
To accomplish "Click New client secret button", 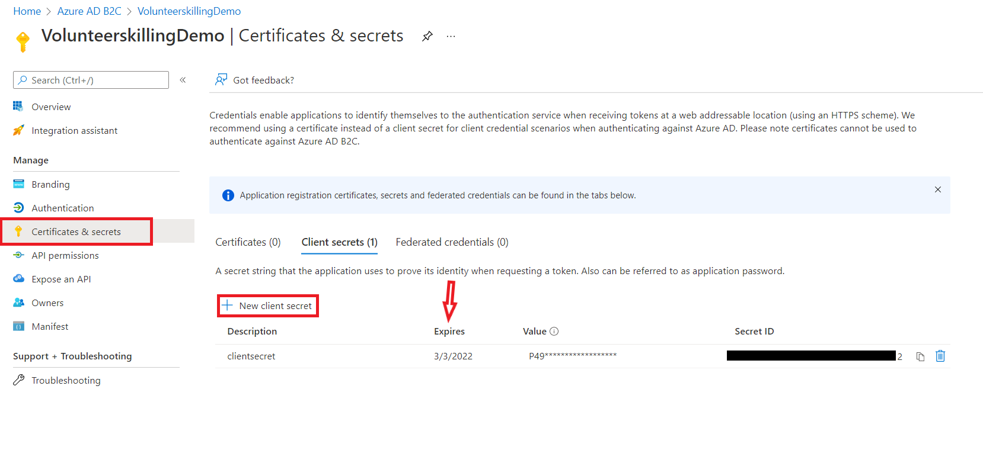I will 268,306.
